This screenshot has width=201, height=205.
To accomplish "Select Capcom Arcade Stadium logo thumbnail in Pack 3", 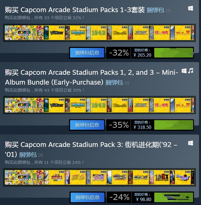I will click(24, 177).
